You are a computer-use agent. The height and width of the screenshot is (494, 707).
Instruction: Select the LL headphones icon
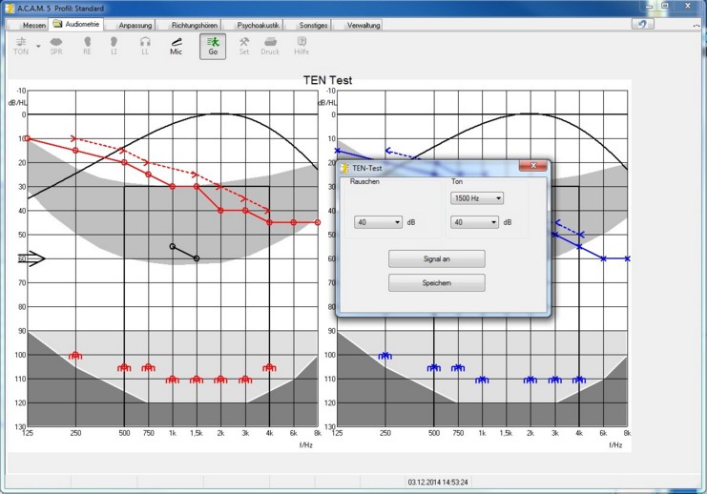[145, 47]
